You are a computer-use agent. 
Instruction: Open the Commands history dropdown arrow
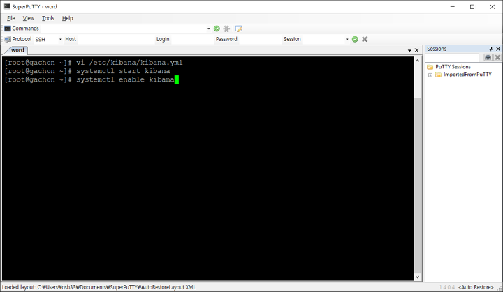(x=208, y=29)
